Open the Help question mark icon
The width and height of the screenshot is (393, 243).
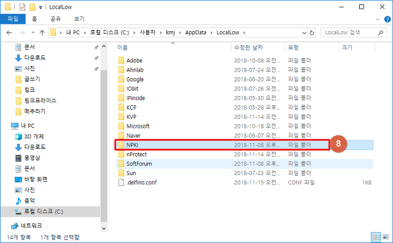[387, 19]
